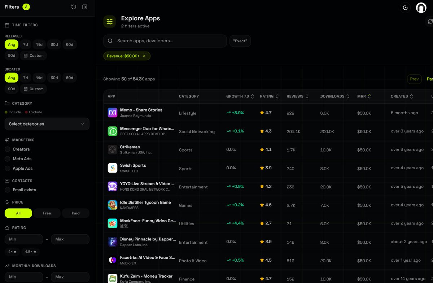Click the Rating Max input
433x283 pixels.
70,239
